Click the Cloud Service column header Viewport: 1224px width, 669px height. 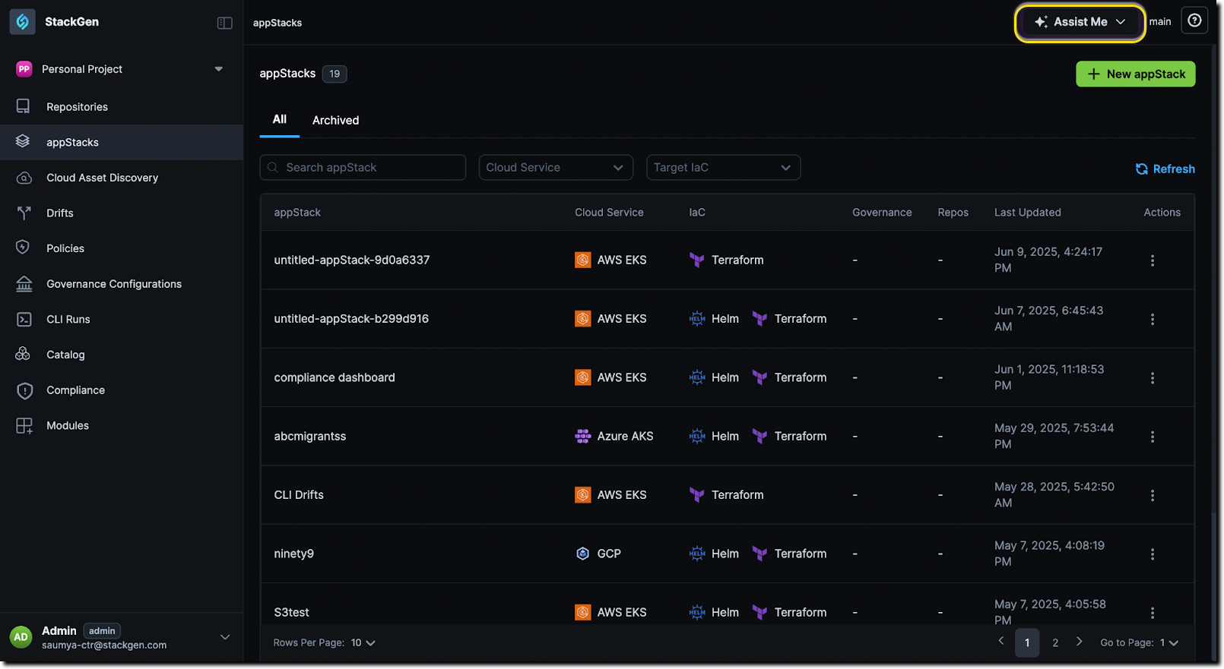pos(609,213)
